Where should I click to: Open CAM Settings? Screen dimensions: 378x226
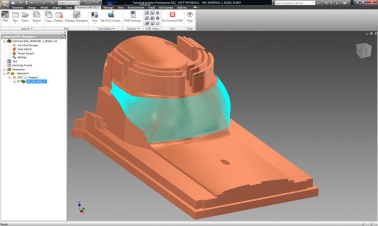click(133, 16)
